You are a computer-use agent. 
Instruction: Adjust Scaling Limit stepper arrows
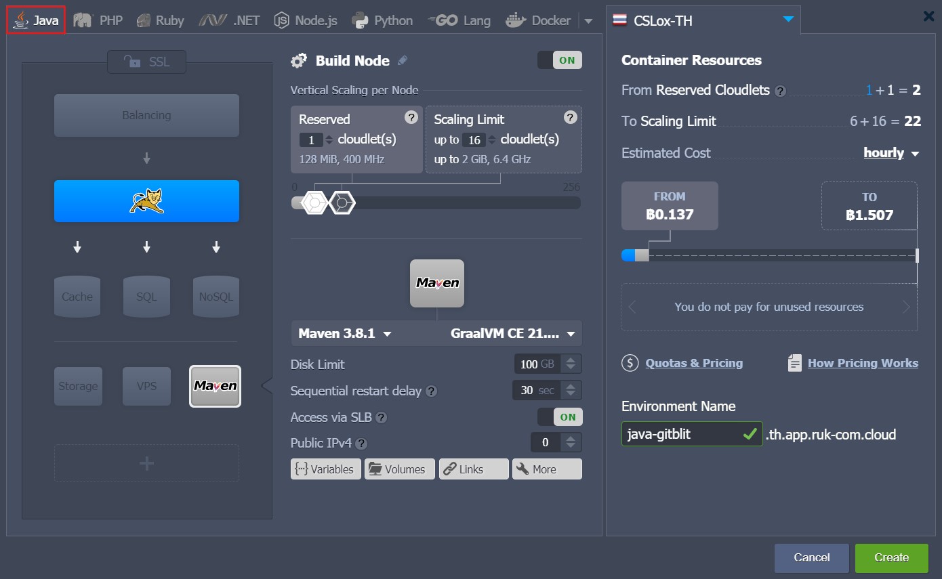pyautogui.click(x=492, y=140)
